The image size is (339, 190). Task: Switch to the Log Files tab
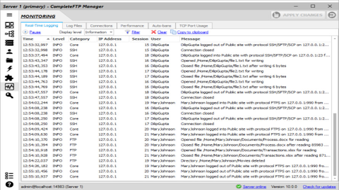tap(74, 25)
